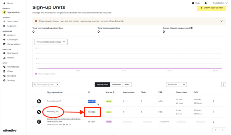Image resolution: width=231 pixels, height=135 pixels.
Task: Dismiss the display rules banner
Action: (x=221, y=21)
